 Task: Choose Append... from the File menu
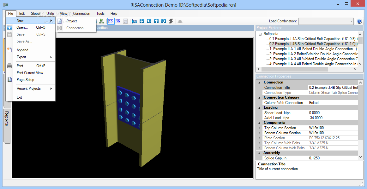point(31,50)
